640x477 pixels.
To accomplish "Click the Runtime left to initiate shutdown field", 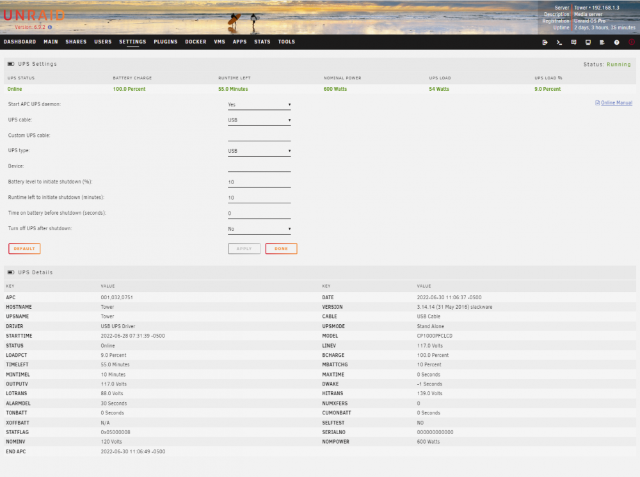I will click(259, 198).
